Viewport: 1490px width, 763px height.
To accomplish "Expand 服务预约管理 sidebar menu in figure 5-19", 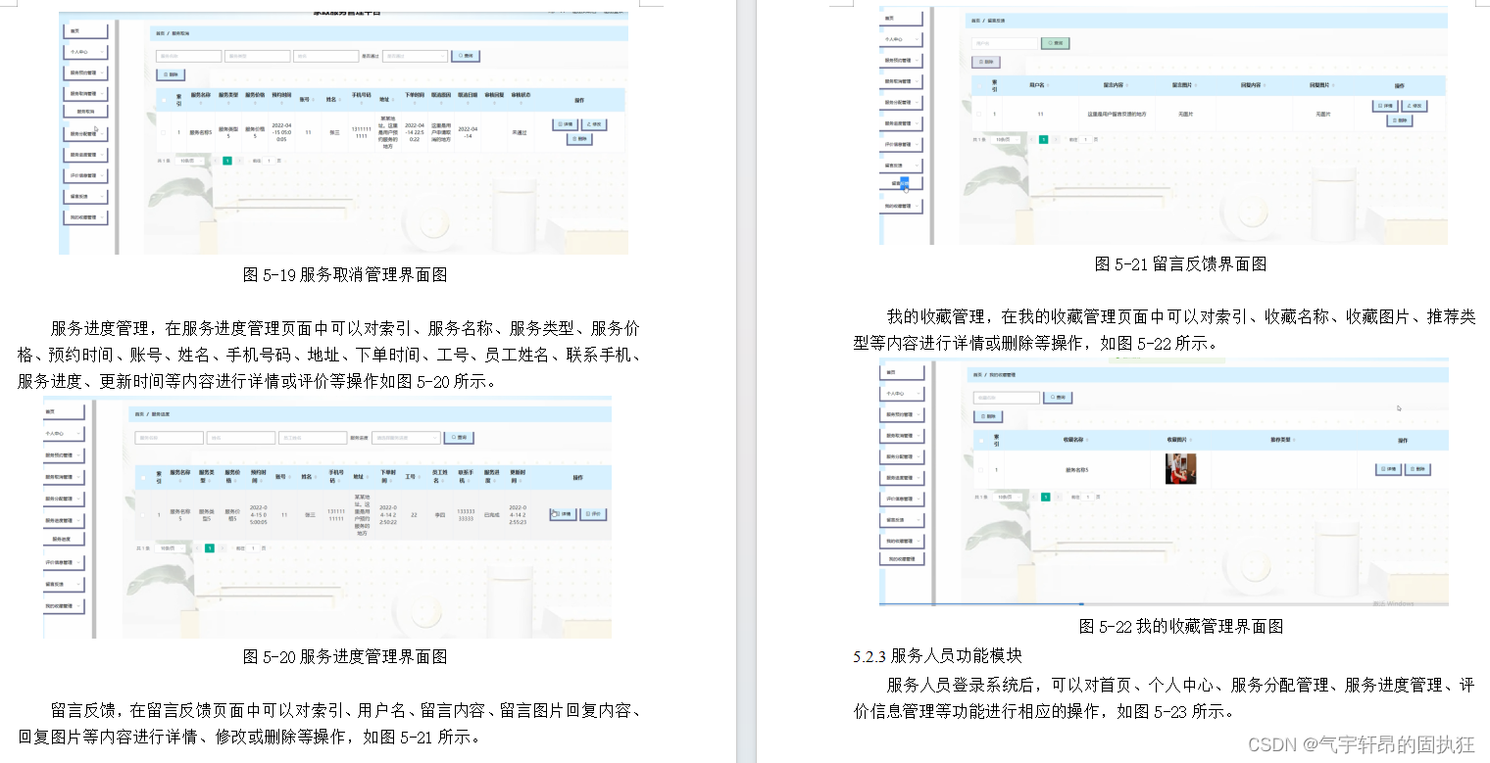I will coord(84,72).
